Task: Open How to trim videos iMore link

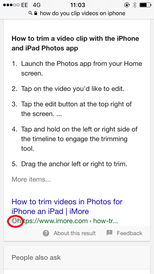Action: click(67, 206)
